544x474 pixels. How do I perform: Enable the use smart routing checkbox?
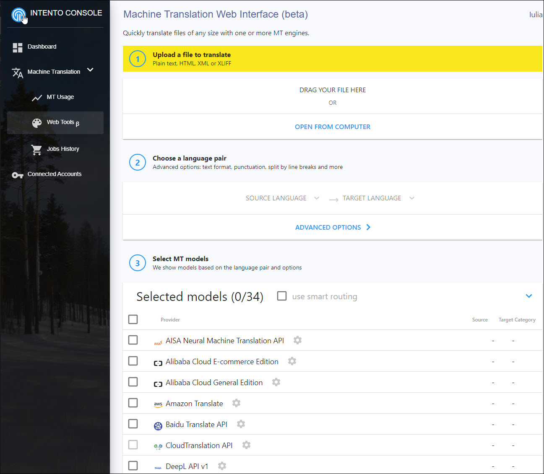tap(282, 296)
